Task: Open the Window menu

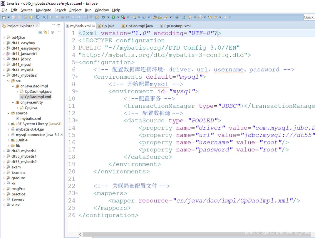Action: click(x=102, y=10)
